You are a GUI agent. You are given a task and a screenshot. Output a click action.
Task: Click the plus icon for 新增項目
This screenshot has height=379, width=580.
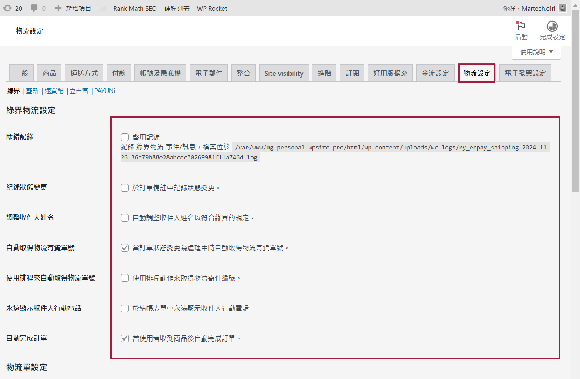pyautogui.click(x=58, y=8)
